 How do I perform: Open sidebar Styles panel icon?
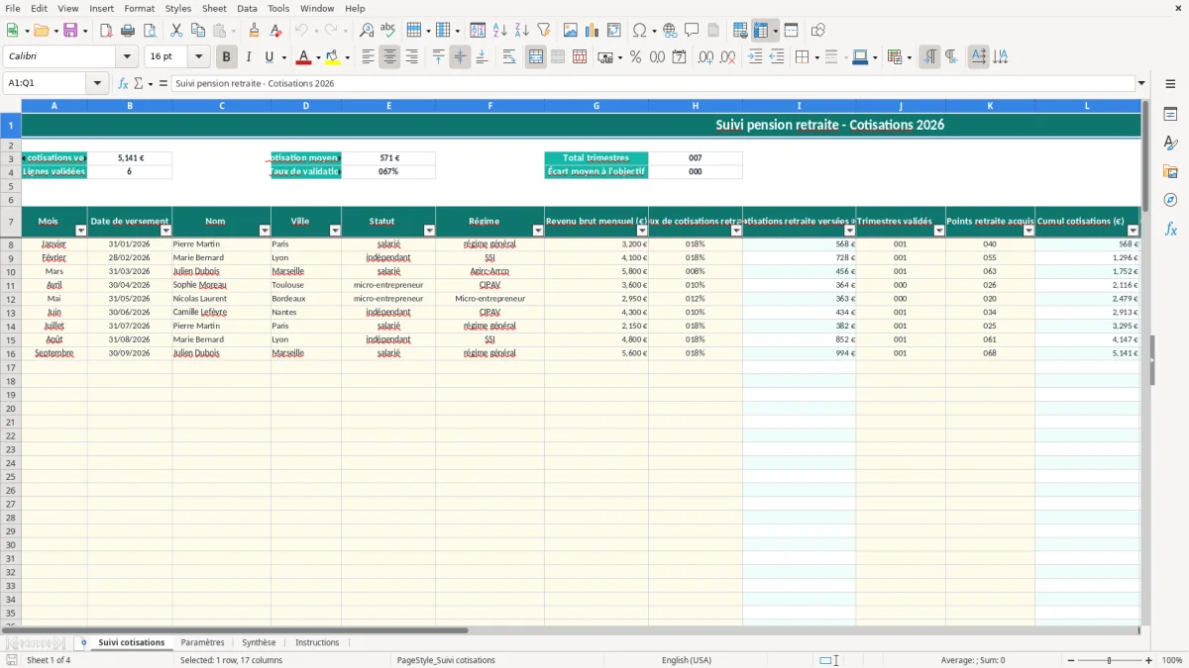coord(1170,143)
